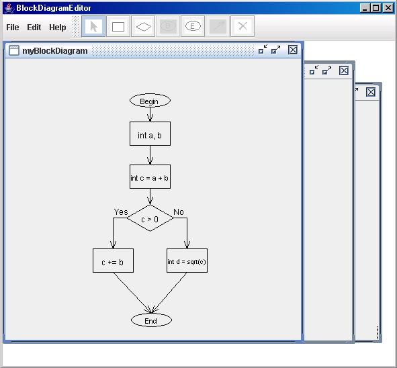The width and height of the screenshot is (397, 368).
Task: Select the 'int a, b' block
Action: click(150, 134)
